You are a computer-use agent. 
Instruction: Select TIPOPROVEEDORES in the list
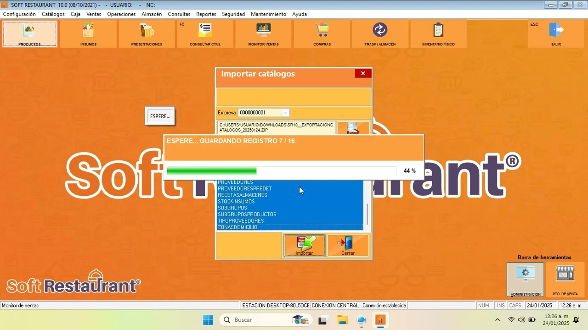[x=290, y=220]
